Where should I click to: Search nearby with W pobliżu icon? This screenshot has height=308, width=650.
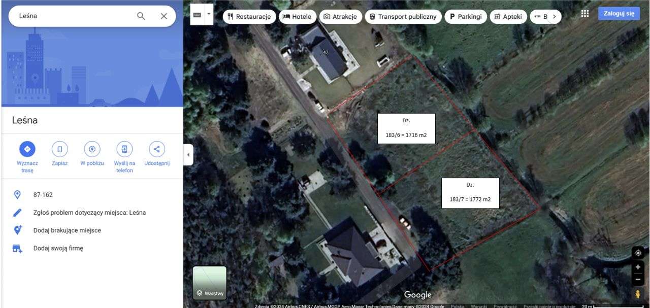[x=92, y=149]
